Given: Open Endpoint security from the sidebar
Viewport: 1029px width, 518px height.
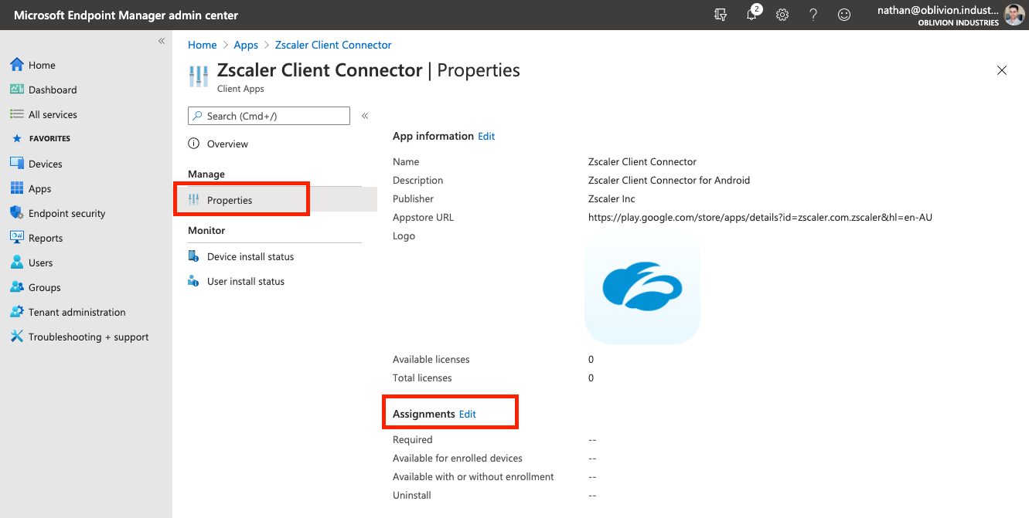Looking at the screenshot, I should click(66, 213).
